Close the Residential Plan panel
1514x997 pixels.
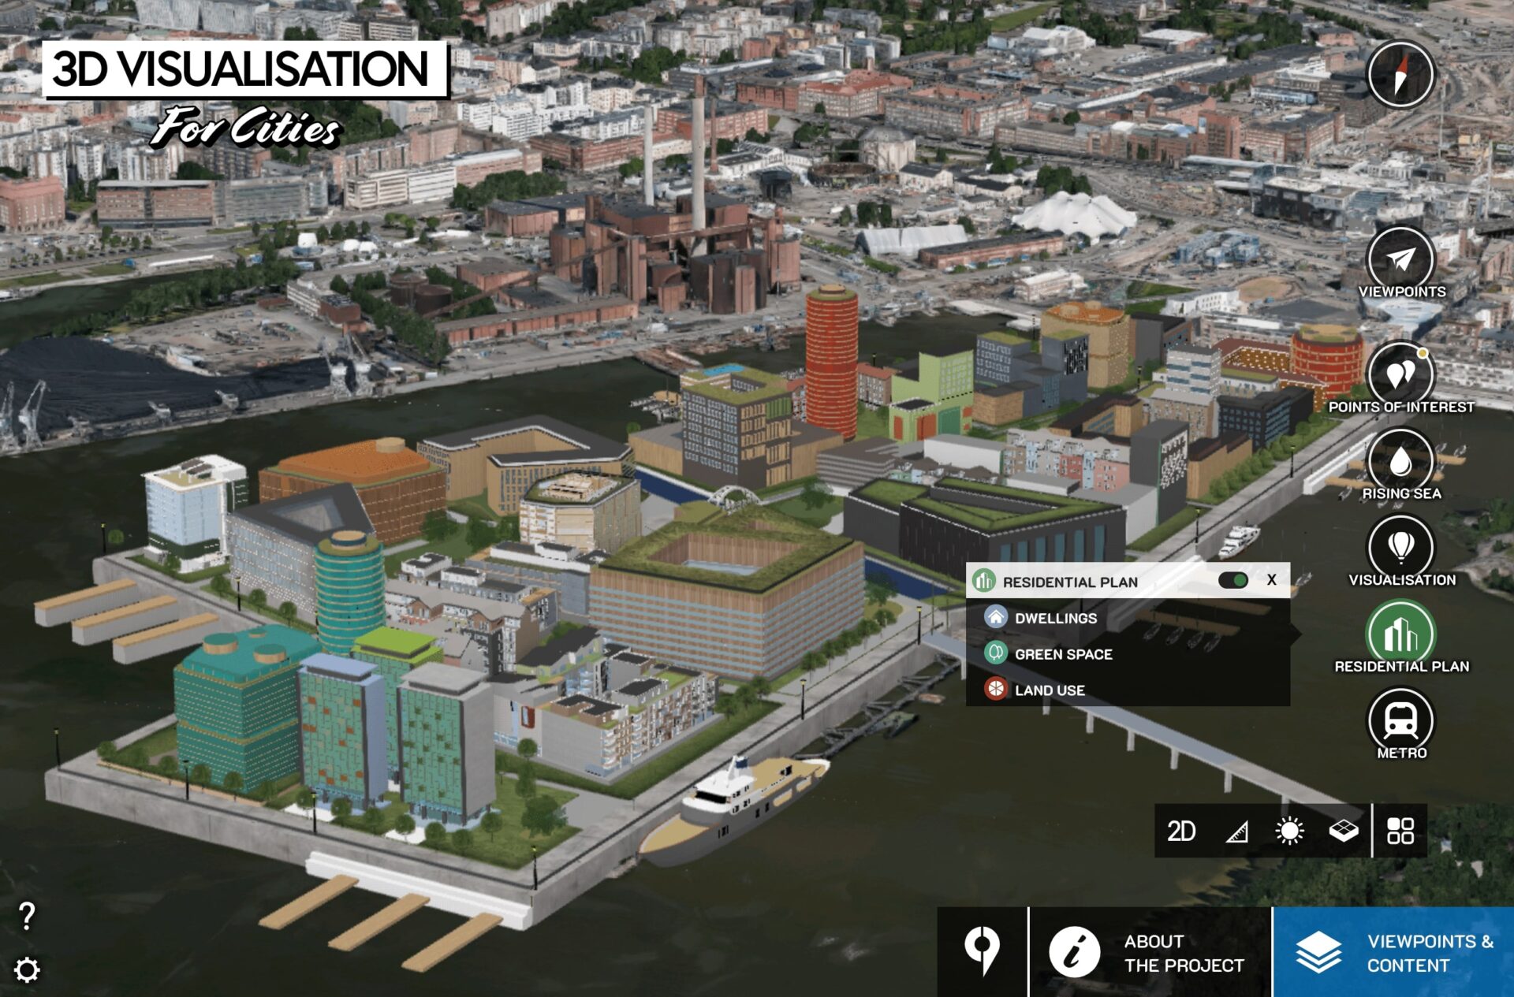pyautogui.click(x=1271, y=580)
